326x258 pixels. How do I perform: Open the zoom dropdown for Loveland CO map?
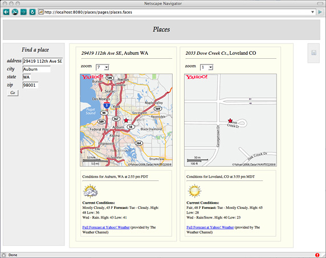click(206, 67)
